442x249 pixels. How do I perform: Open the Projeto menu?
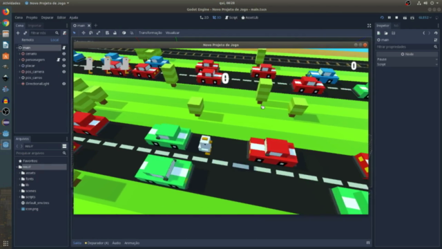tap(32, 17)
